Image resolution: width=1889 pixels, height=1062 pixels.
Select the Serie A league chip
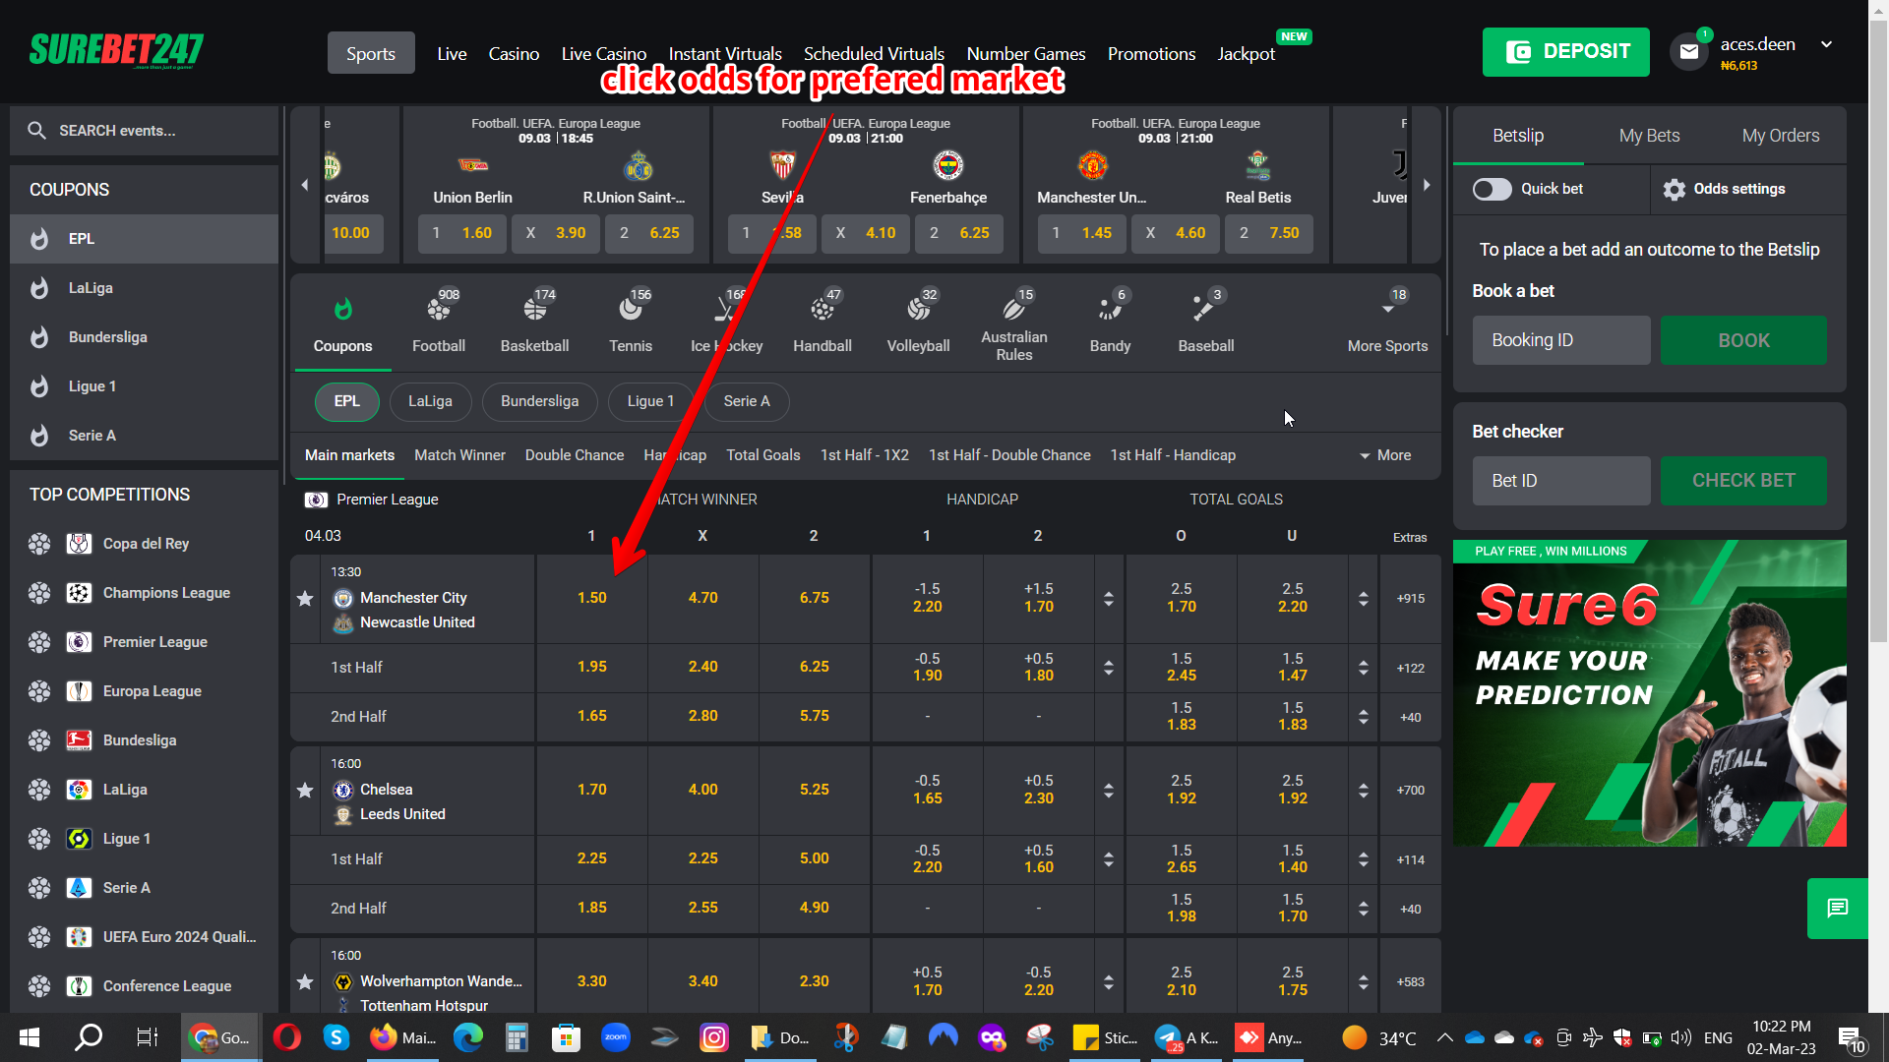coord(747,401)
